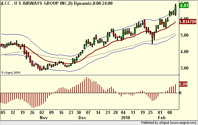Click the date label 08 on time axis

tap(170, 112)
